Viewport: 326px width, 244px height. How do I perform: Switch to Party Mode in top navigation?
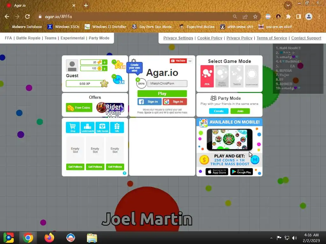(x=99, y=38)
